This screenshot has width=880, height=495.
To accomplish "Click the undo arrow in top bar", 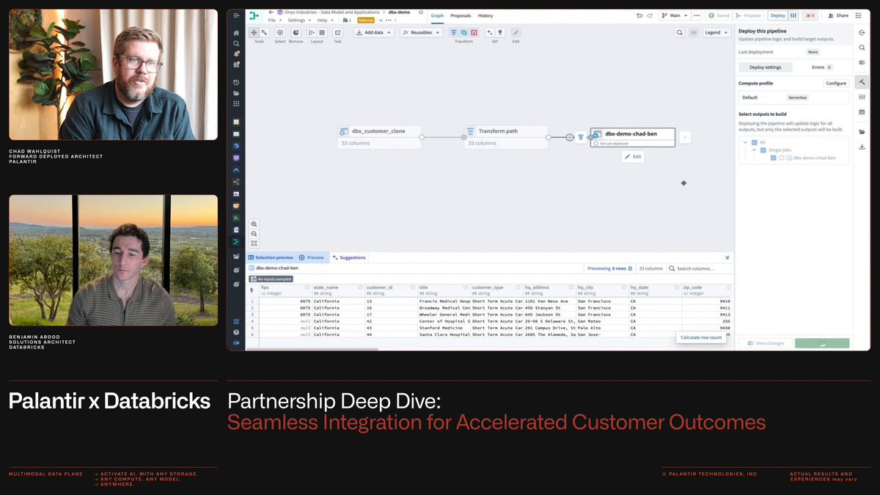I will 639,15.
